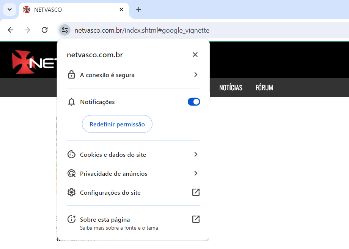Click the gear icon for Configurações do site
Viewport: 349px width, 249px height.
(x=71, y=192)
